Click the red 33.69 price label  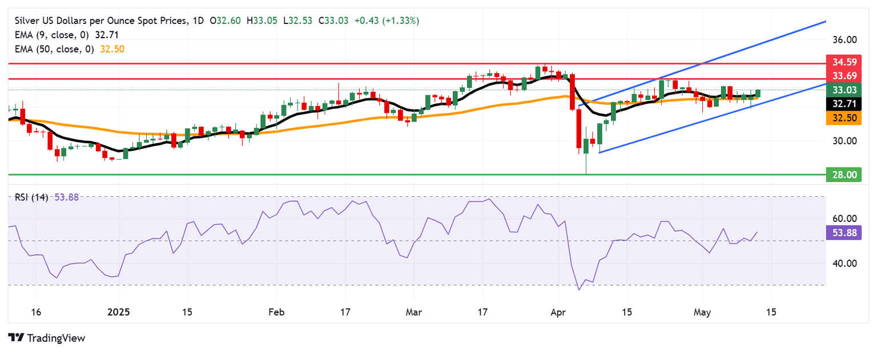pyautogui.click(x=844, y=75)
